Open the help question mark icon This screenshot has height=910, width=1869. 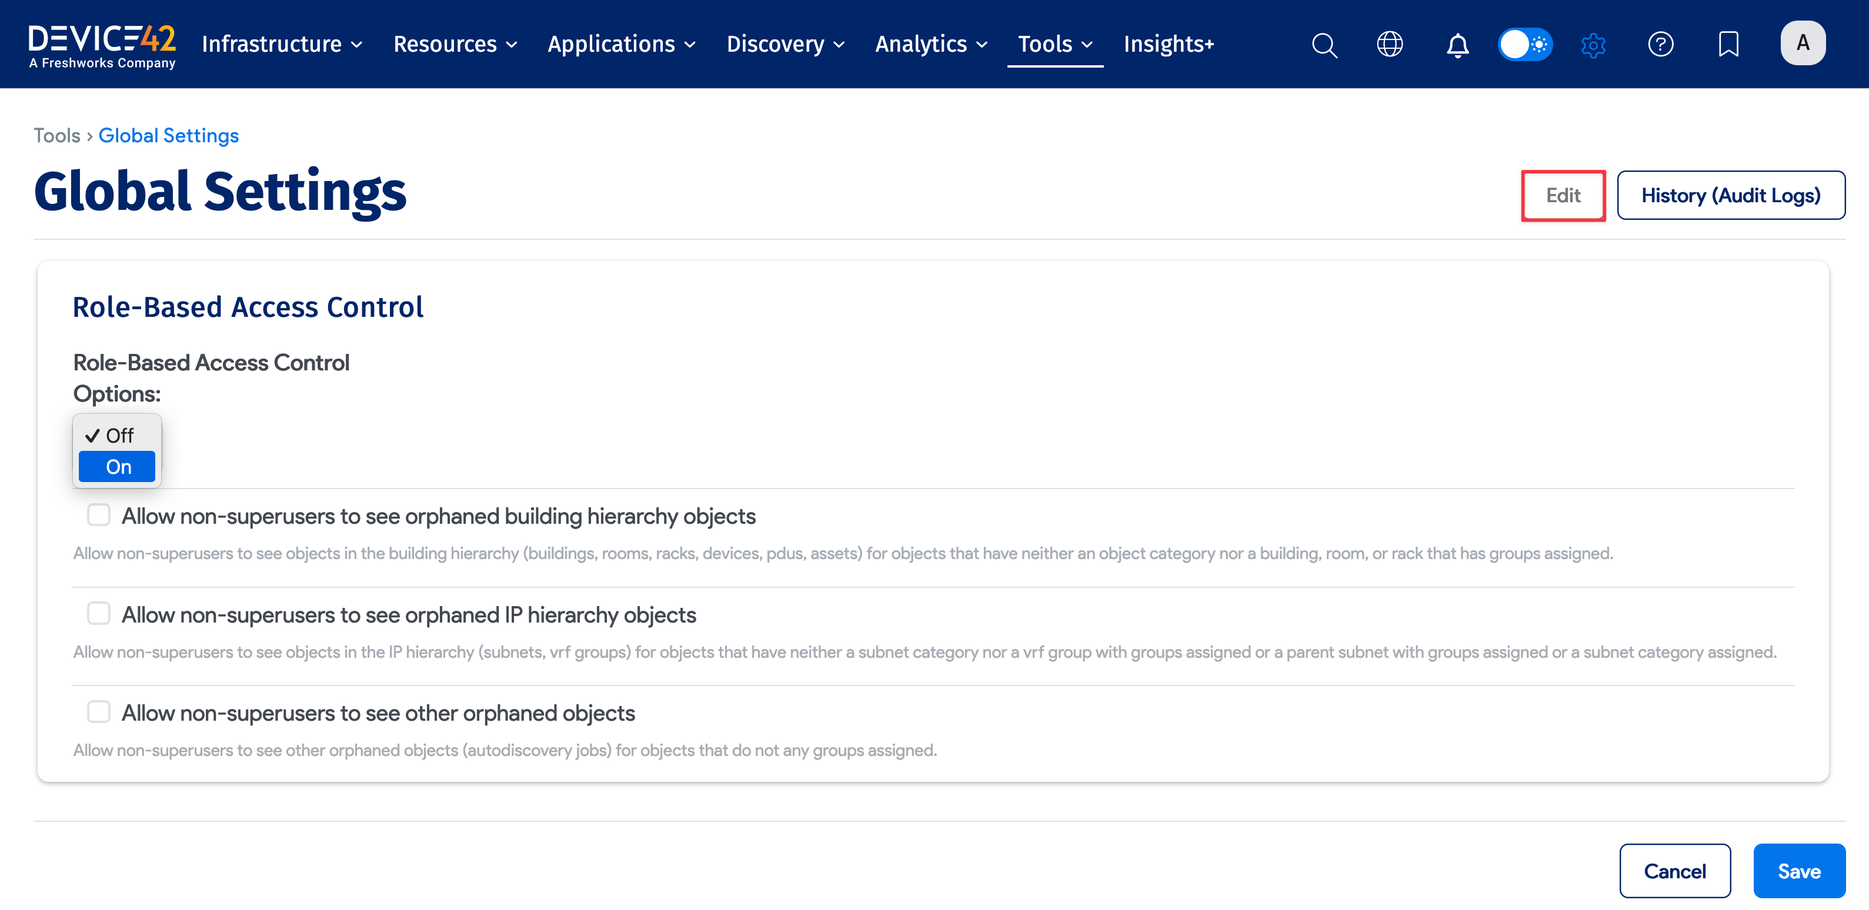pos(1661,44)
